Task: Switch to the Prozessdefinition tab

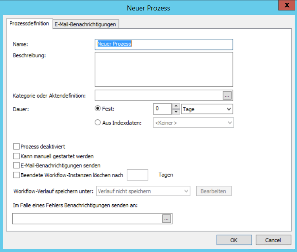Action: click(x=29, y=24)
